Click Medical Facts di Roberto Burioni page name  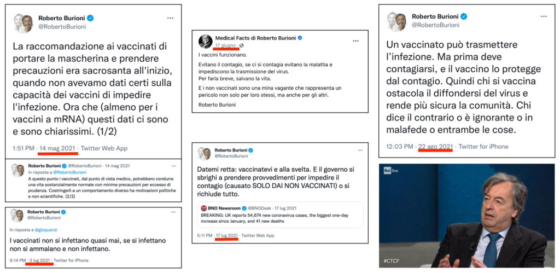(256, 38)
